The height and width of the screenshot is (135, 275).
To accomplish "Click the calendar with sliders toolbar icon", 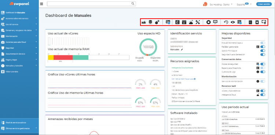I will click(184, 22).
